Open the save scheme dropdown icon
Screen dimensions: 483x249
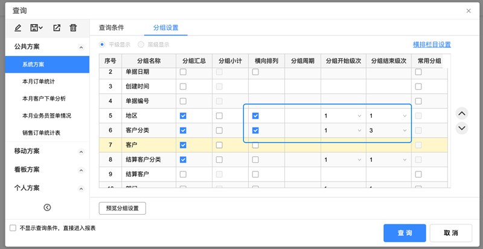pos(36,28)
